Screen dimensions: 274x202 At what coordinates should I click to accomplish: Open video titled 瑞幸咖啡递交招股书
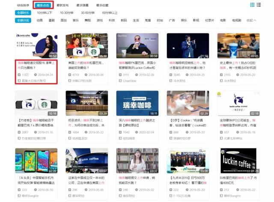pyautogui.click(x=36, y=65)
